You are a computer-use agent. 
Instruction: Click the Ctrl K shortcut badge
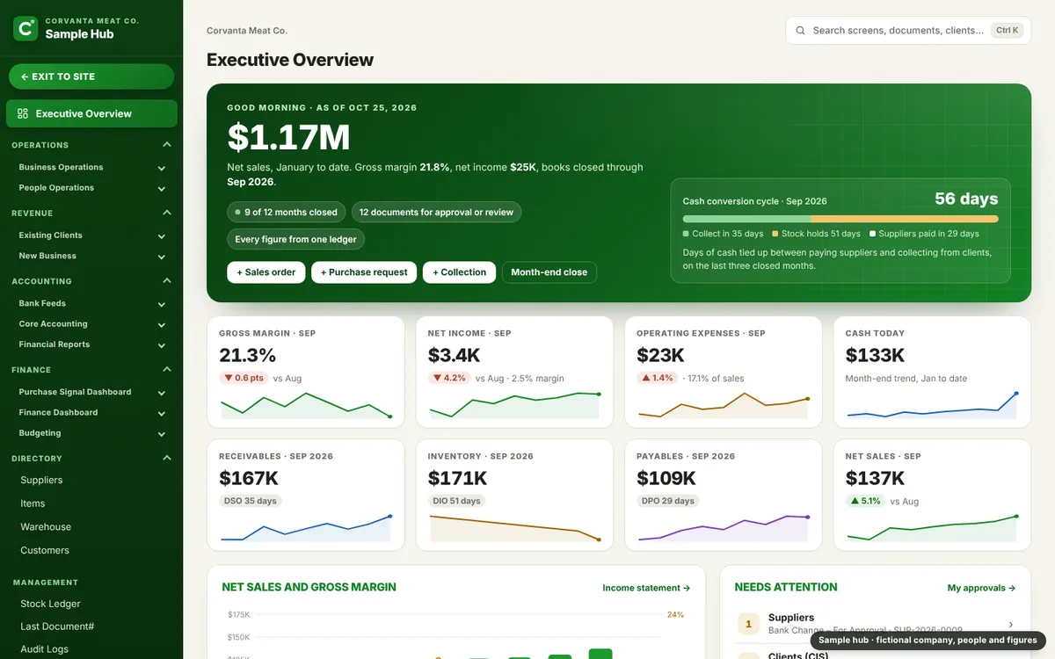(1007, 31)
